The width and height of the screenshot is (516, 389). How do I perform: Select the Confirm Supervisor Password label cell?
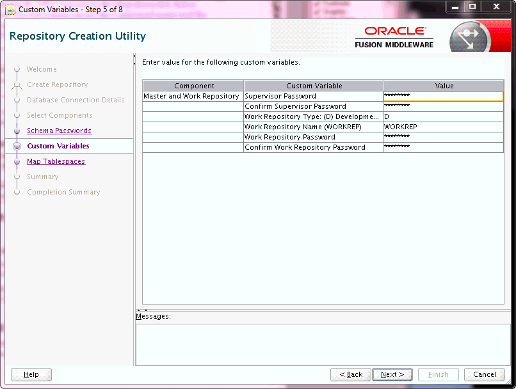pos(314,106)
